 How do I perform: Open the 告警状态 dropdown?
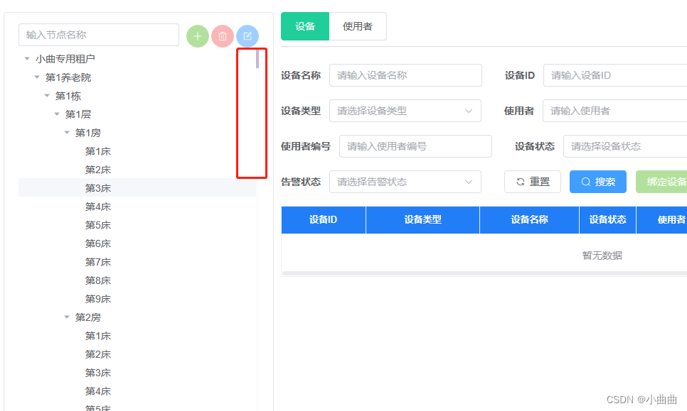[405, 182]
